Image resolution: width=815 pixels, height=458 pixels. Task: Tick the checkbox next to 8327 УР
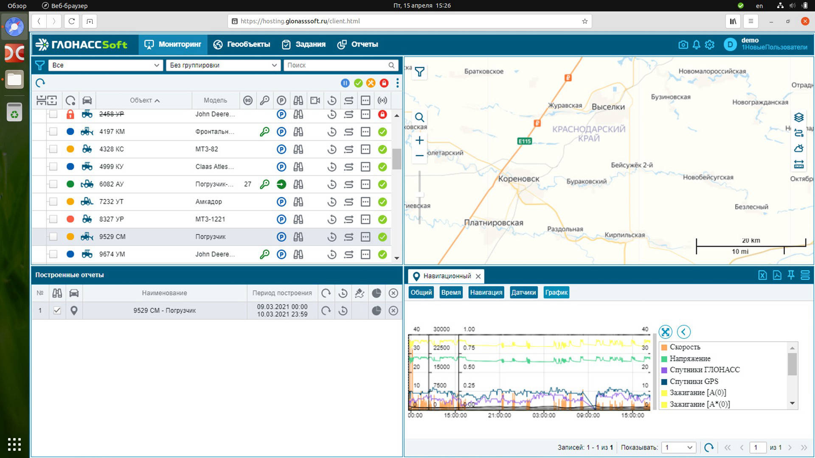(x=53, y=219)
